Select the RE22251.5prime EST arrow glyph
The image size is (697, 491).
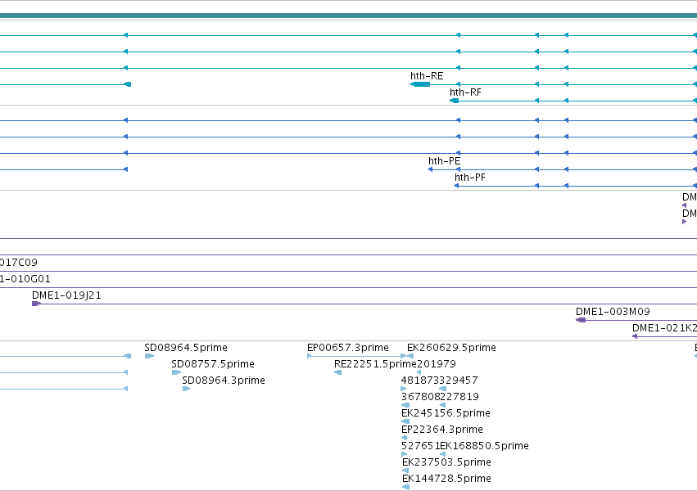337,372
